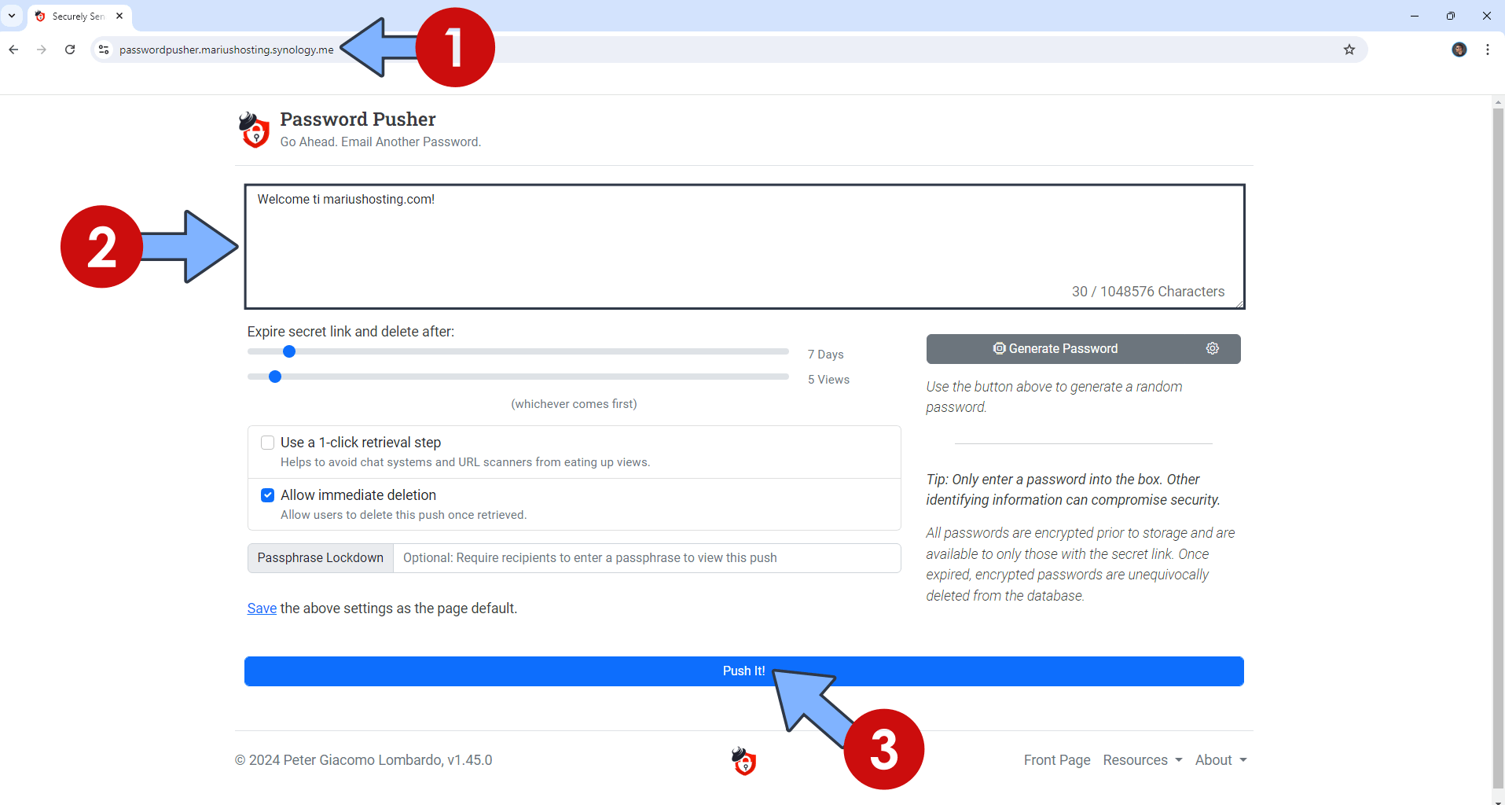The height and width of the screenshot is (805, 1505).
Task: Minimize the browser window
Action: pos(1414,16)
